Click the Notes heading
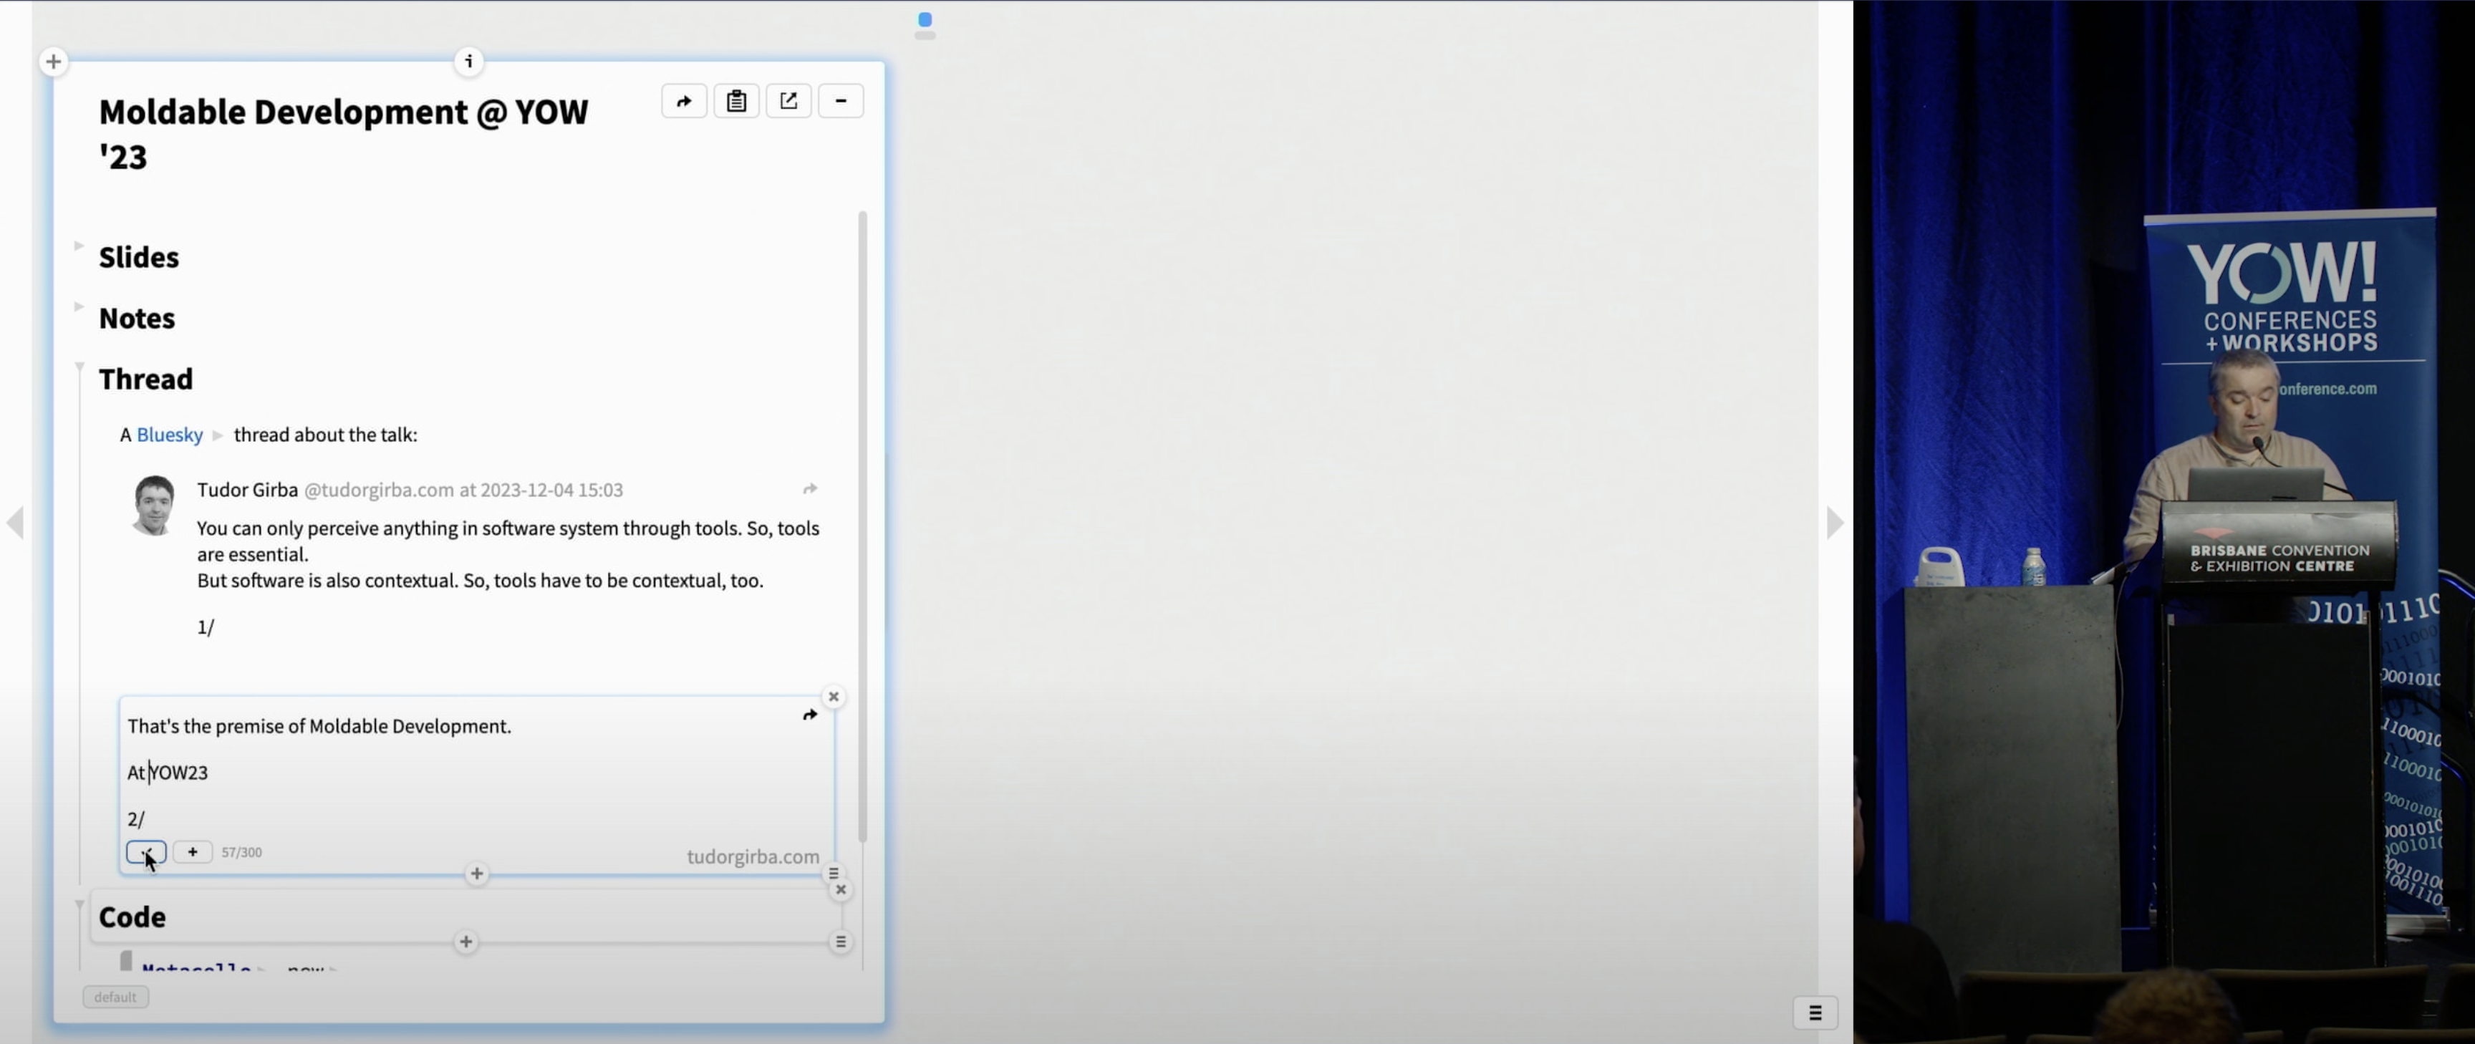 click(x=137, y=318)
